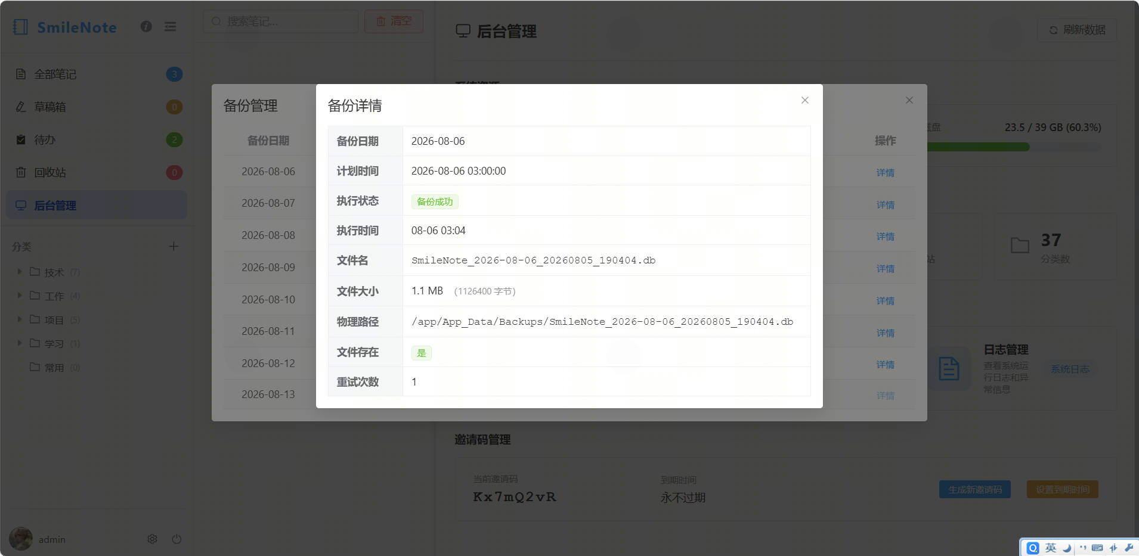Open 草稿箱 in the sidebar

click(x=97, y=107)
